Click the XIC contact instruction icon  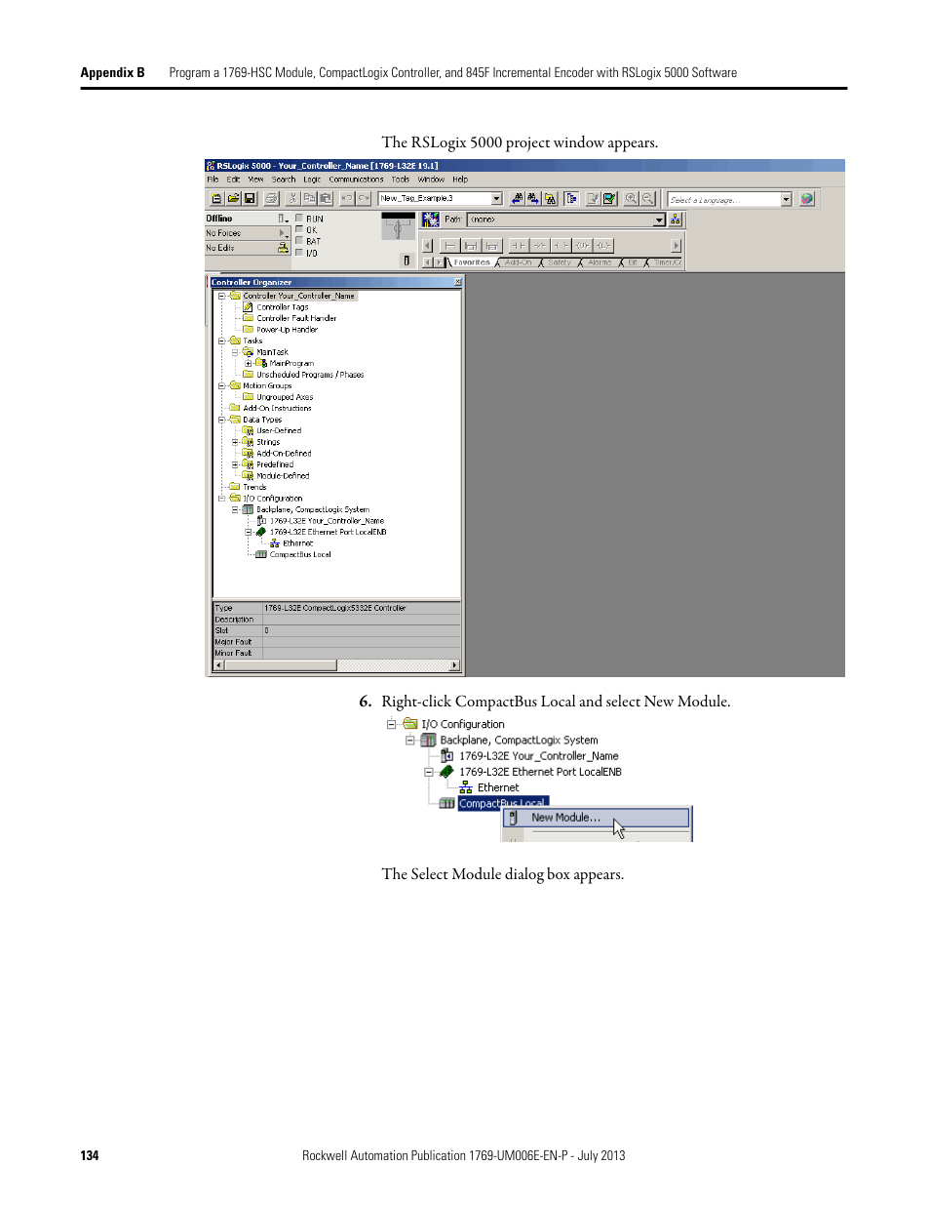coord(520,246)
